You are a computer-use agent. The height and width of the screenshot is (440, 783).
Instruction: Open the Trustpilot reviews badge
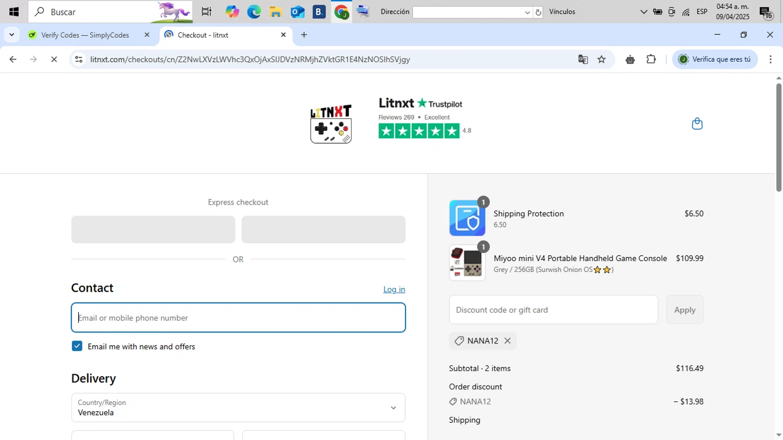pos(425,117)
